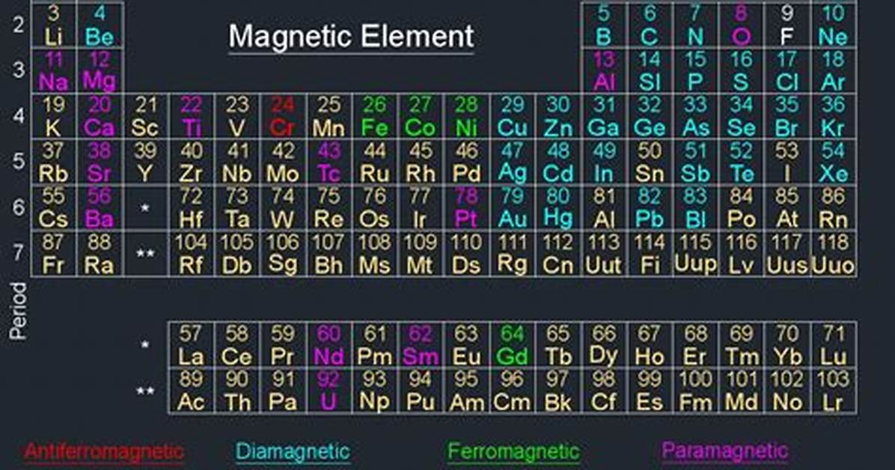The height and width of the screenshot is (470, 895).
Task: Click the Si silicon cell numbered 14
Action: tap(650, 71)
